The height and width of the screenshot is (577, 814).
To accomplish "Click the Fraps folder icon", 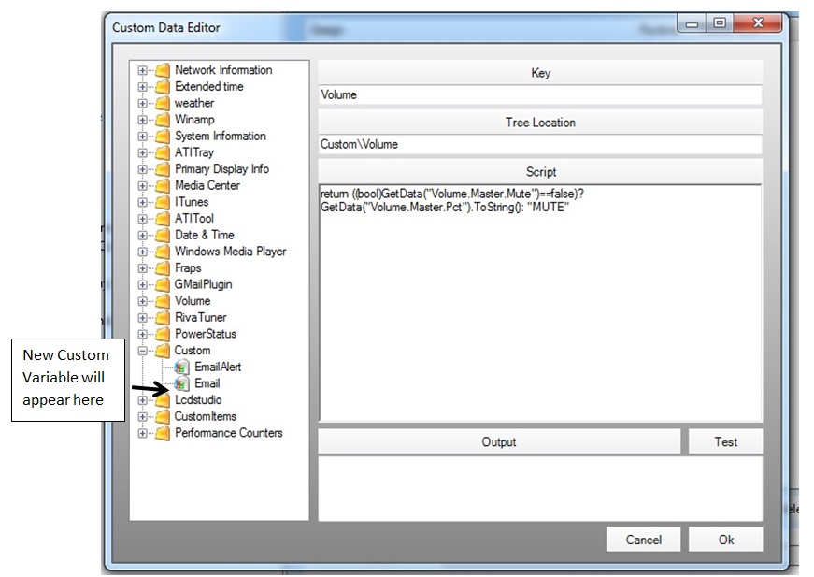I will (163, 268).
